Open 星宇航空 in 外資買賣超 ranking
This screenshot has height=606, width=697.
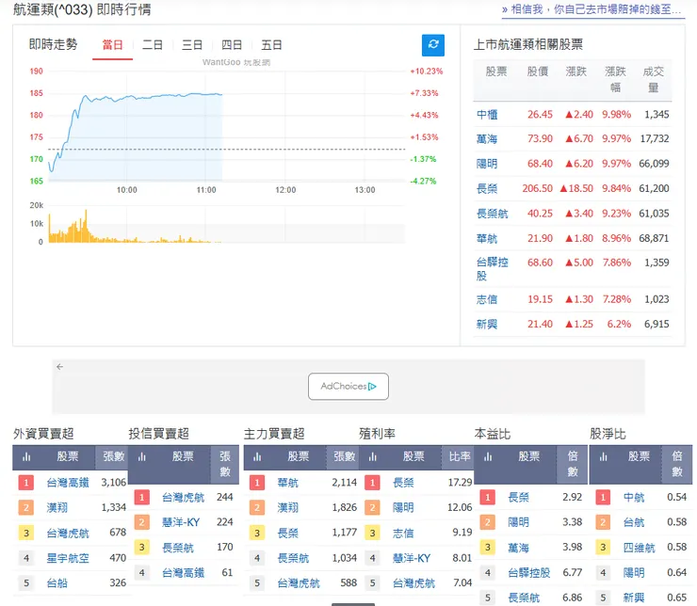68,558
